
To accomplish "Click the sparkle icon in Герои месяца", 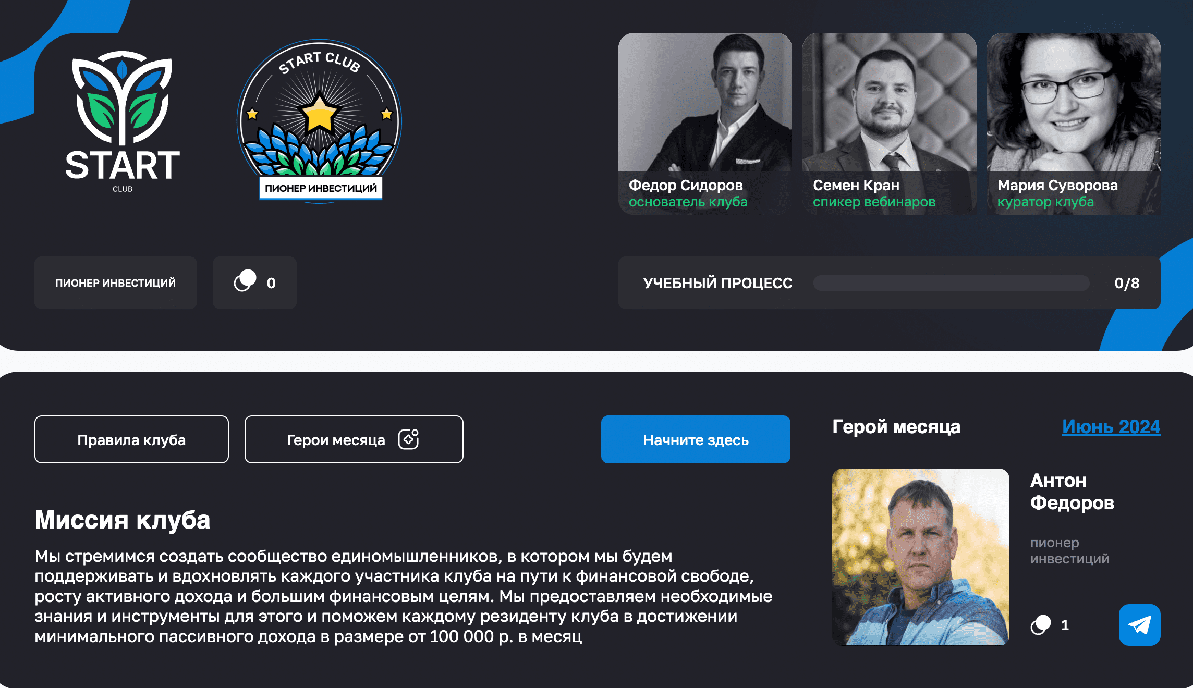I will (408, 439).
